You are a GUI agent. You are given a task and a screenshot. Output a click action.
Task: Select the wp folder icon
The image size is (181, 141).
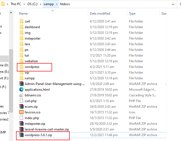point(21,73)
